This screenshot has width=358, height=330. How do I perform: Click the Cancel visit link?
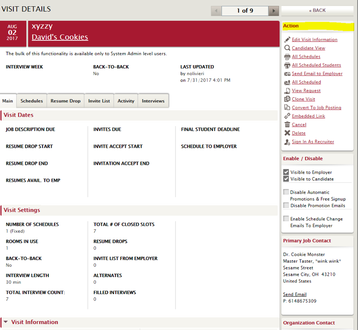tap(299, 124)
